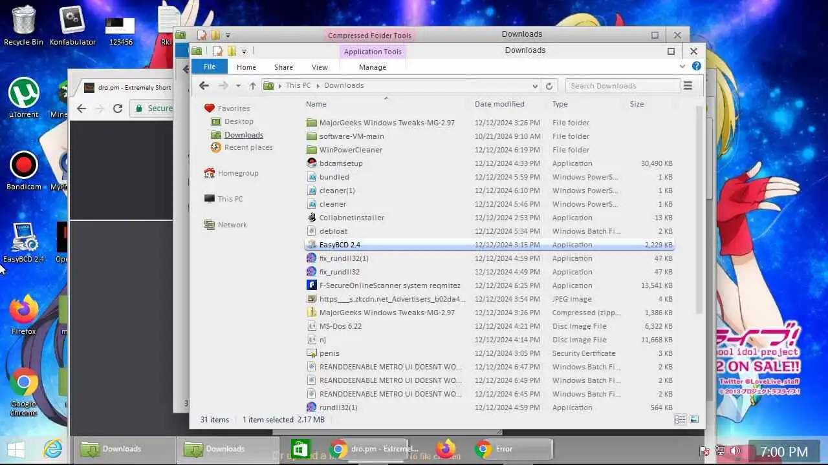Image resolution: width=828 pixels, height=465 pixels.
Task: Open the address bar history dropdown
Action: pos(535,86)
